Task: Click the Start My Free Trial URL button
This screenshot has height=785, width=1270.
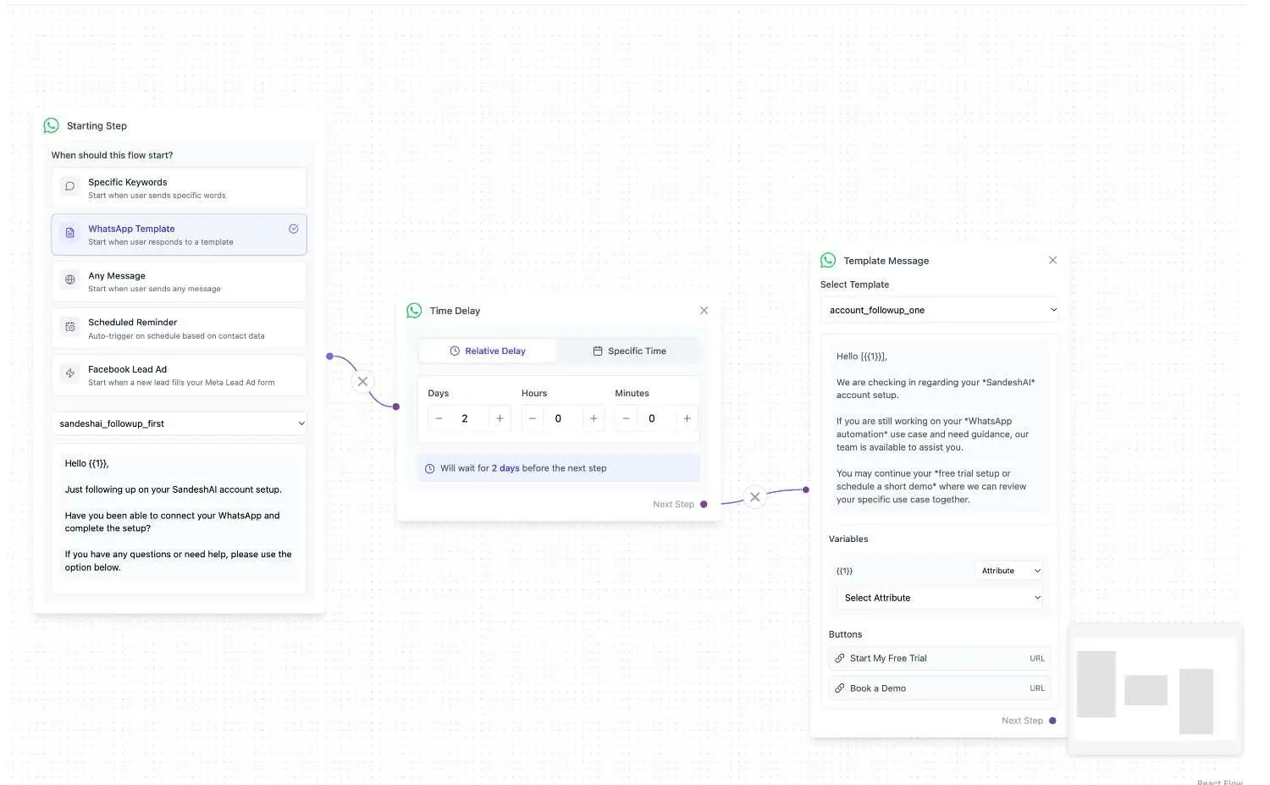Action: tap(940, 658)
